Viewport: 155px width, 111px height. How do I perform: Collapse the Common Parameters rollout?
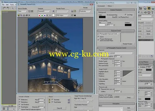[x=116, y=10]
